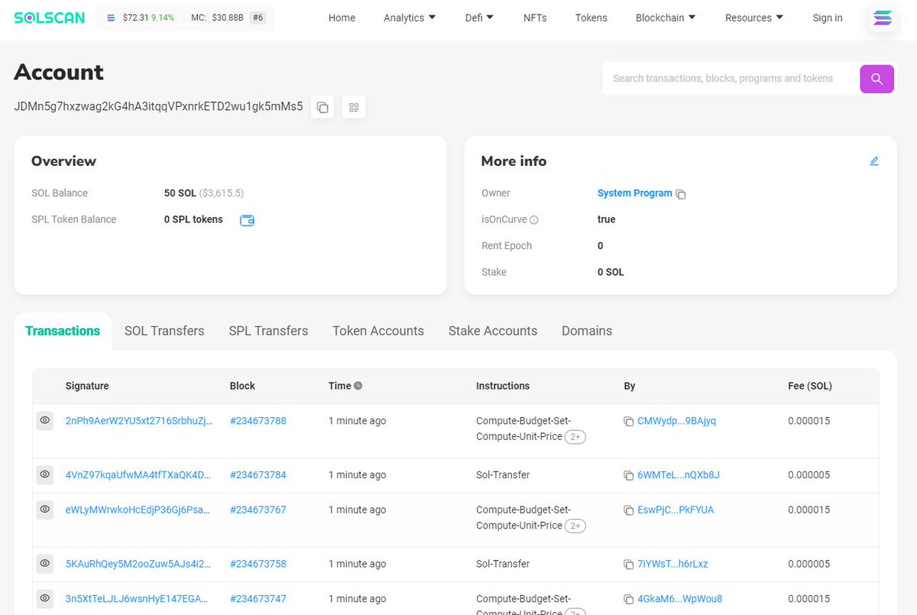Copy signer address 4GkaM6...WpWou8
Viewport: 917px width, 615px height.
pyautogui.click(x=629, y=600)
